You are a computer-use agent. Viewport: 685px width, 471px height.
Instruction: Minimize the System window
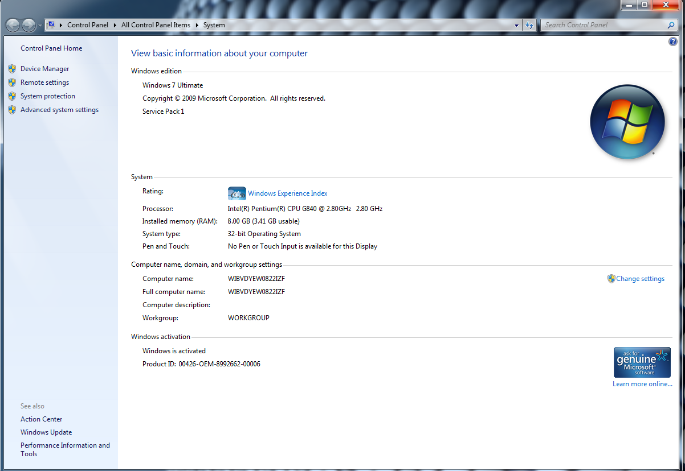tap(629, 5)
